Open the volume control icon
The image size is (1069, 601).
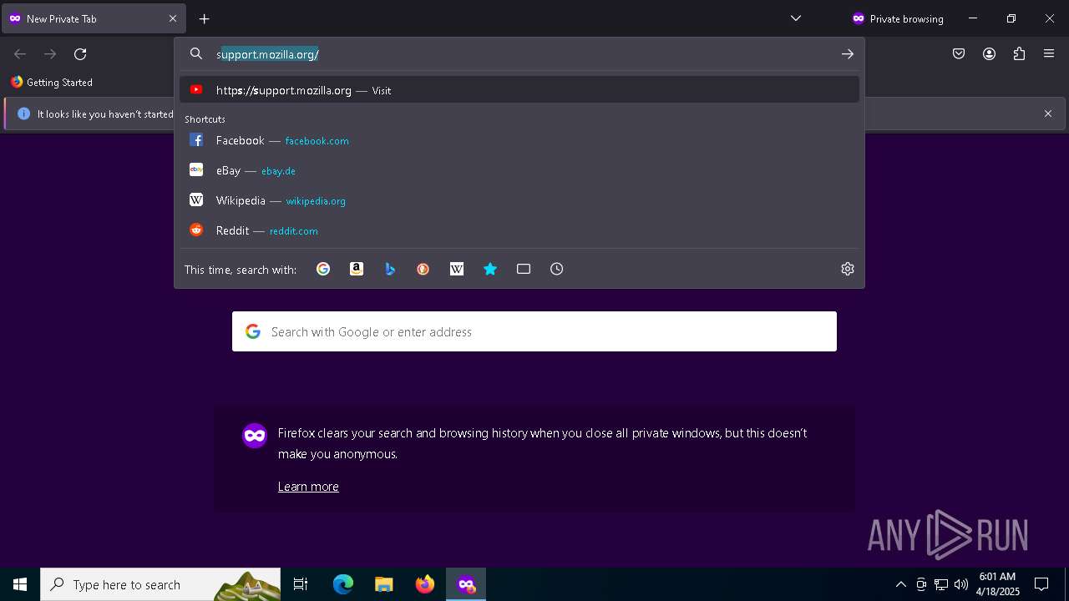click(961, 584)
